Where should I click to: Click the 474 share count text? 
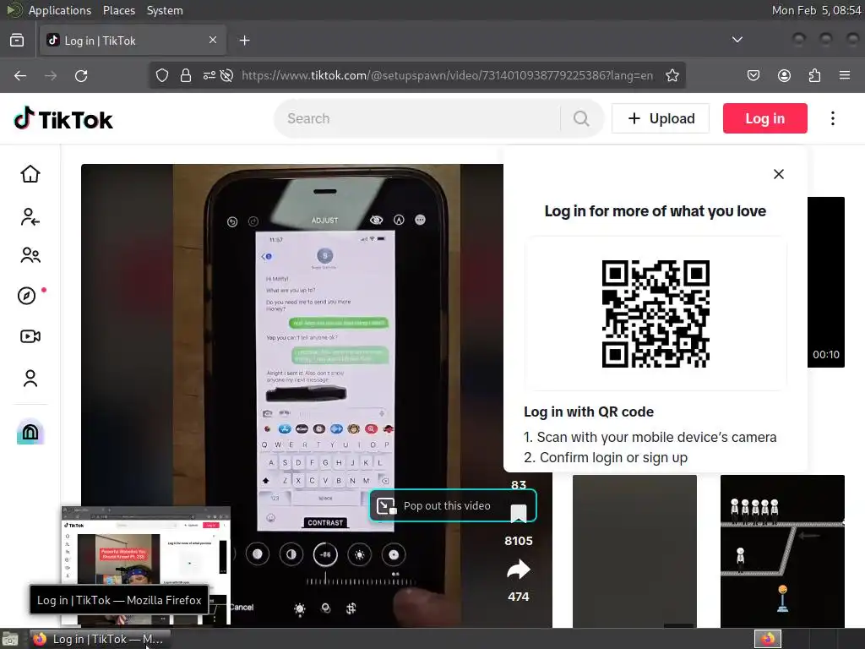coord(519,597)
